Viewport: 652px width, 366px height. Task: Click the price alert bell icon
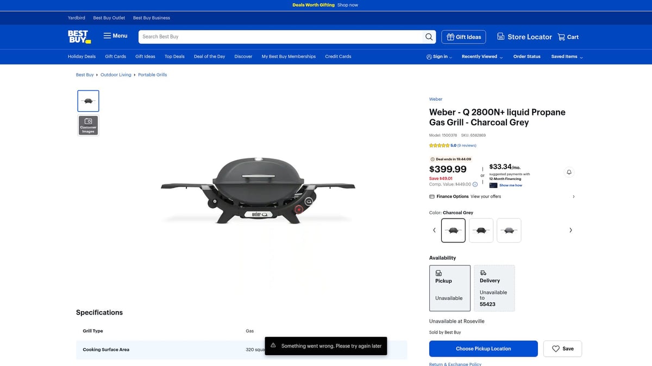tap(569, 172)
